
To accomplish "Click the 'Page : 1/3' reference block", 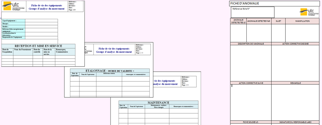I will coord(76,6).
